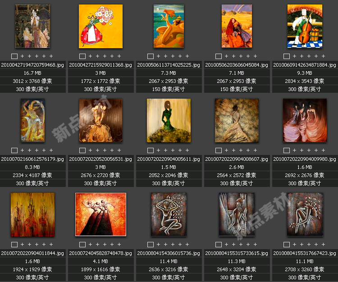Open the textured beige gown back-view thumbnail
The width and height of the screenshot is (338, 282).
click(x=237, y=120)
